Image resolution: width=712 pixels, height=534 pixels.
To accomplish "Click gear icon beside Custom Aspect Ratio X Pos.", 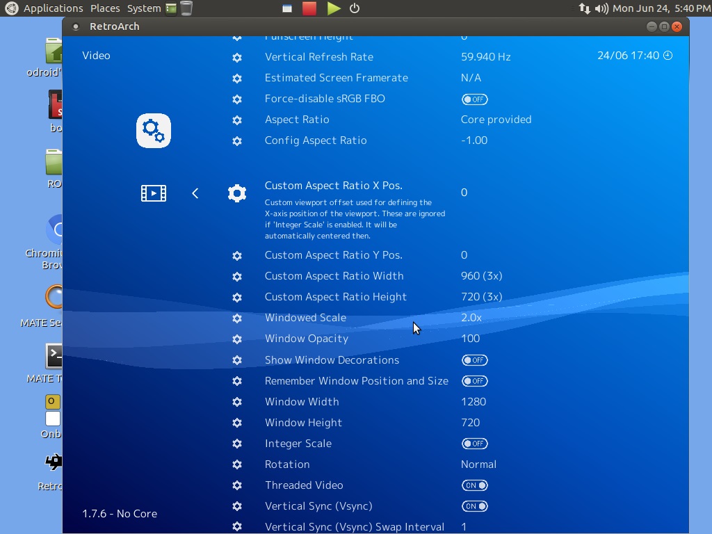I will 237,193.
